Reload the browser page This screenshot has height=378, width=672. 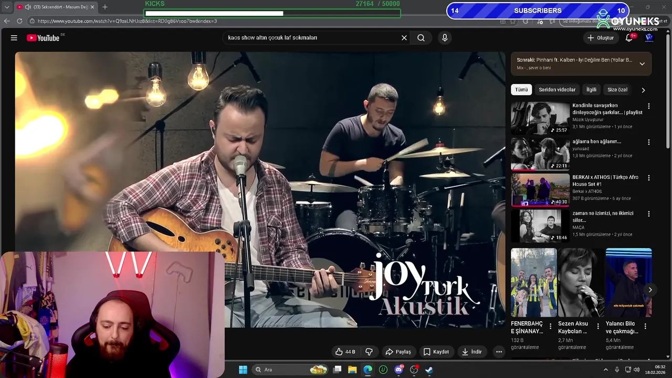[19, 21]
